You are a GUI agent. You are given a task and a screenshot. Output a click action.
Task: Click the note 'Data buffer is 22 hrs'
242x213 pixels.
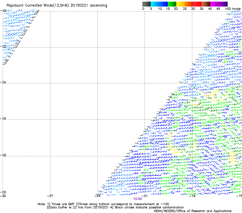coord(66,207)
